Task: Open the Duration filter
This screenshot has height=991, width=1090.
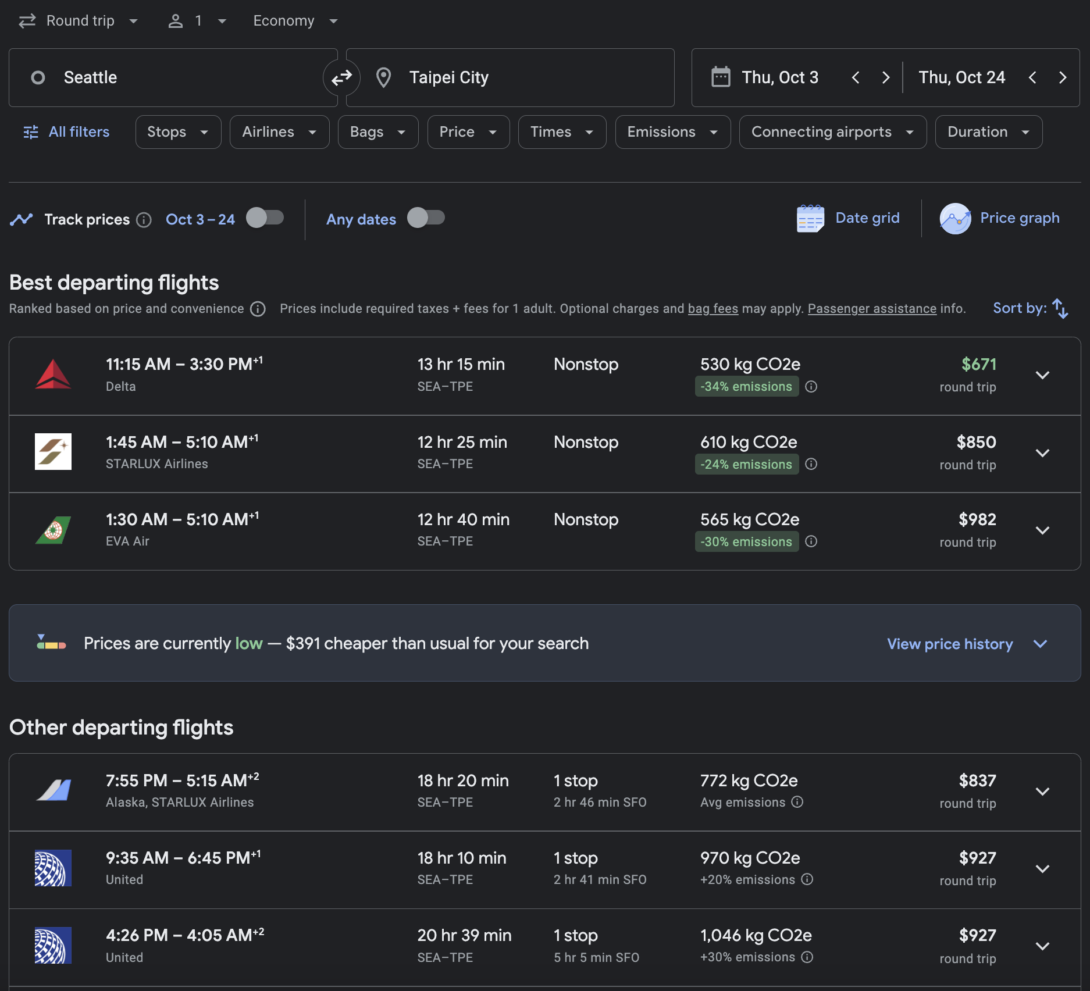Action: point(988,132)
